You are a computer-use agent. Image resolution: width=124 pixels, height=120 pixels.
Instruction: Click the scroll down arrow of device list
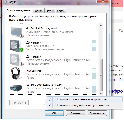coord(101,93)
